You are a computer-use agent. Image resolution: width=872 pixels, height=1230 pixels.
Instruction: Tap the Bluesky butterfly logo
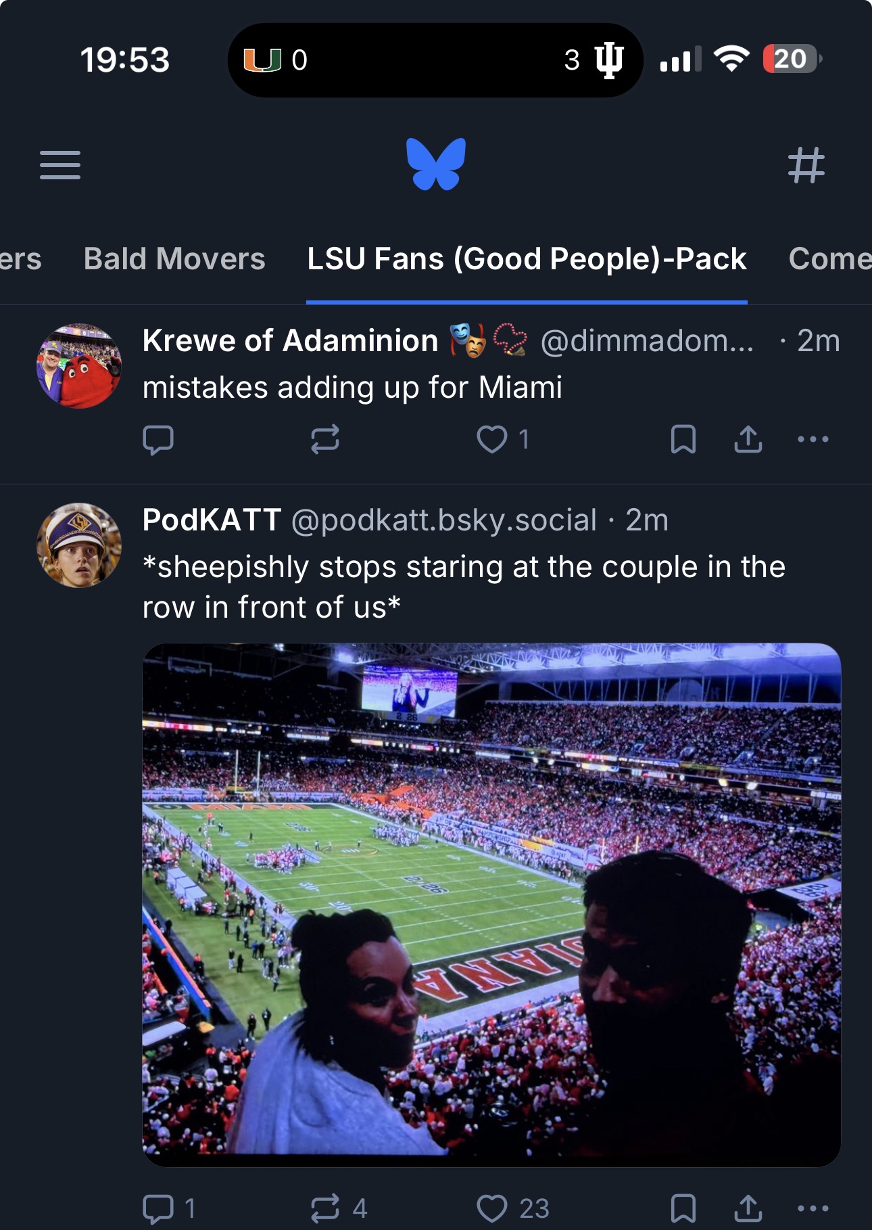click(436, 164)
